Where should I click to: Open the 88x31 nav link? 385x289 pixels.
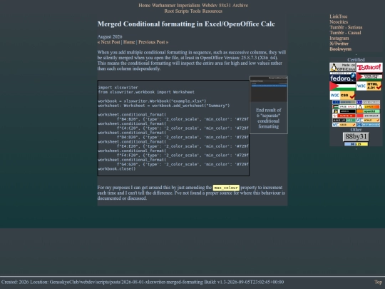pos(224,6)
